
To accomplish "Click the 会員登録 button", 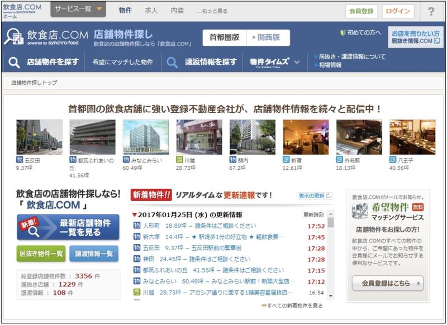I will 361,11.
